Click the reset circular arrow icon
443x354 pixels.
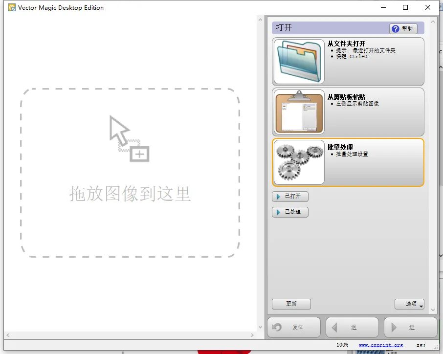(277, 328)
